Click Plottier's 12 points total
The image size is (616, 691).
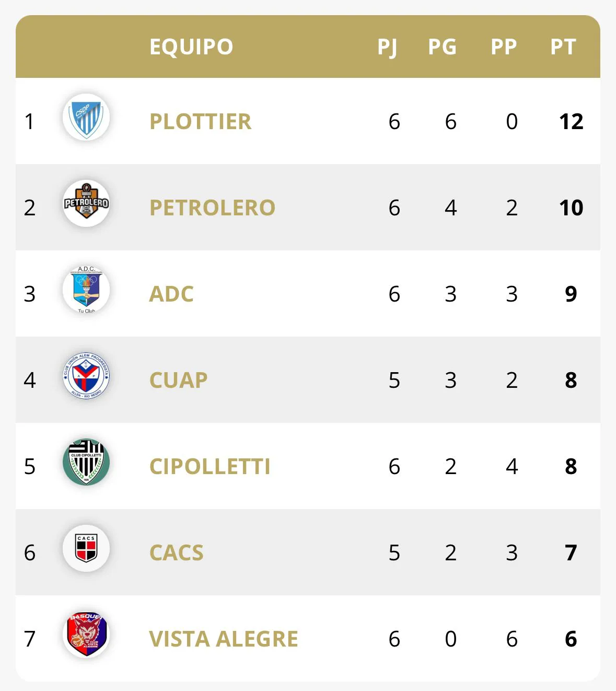pos(571,122)
